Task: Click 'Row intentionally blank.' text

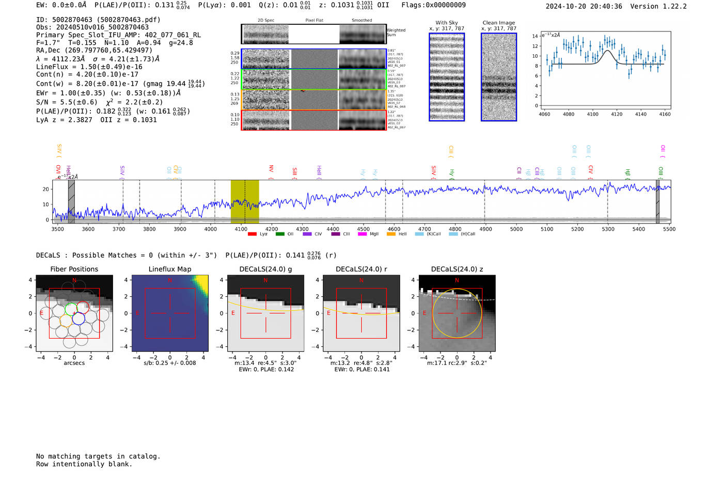Action: point(84,464)
